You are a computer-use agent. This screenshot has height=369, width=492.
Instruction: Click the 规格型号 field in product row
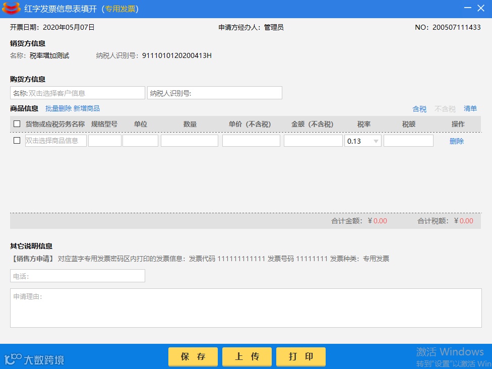click(105, 141)
